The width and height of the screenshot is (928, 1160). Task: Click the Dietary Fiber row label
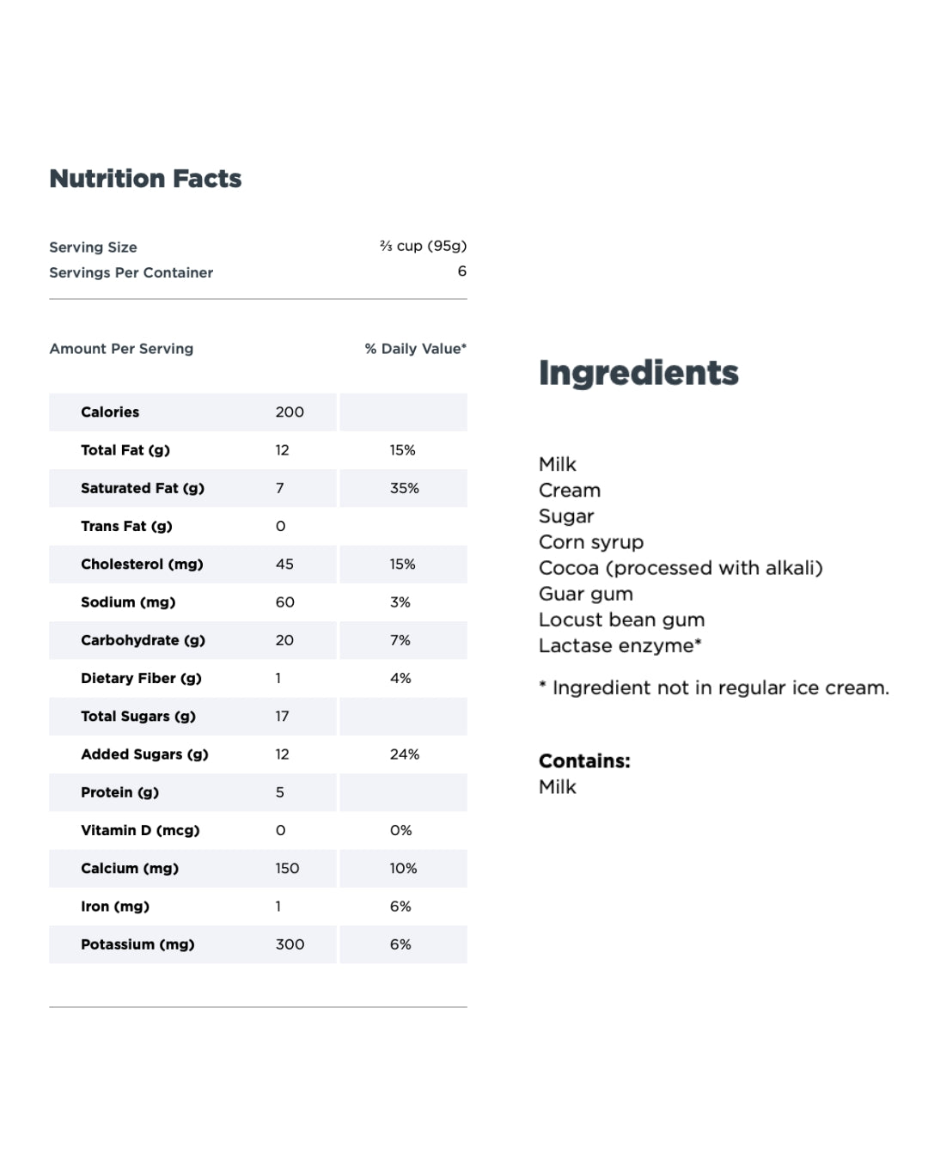[x=141, y=678]
